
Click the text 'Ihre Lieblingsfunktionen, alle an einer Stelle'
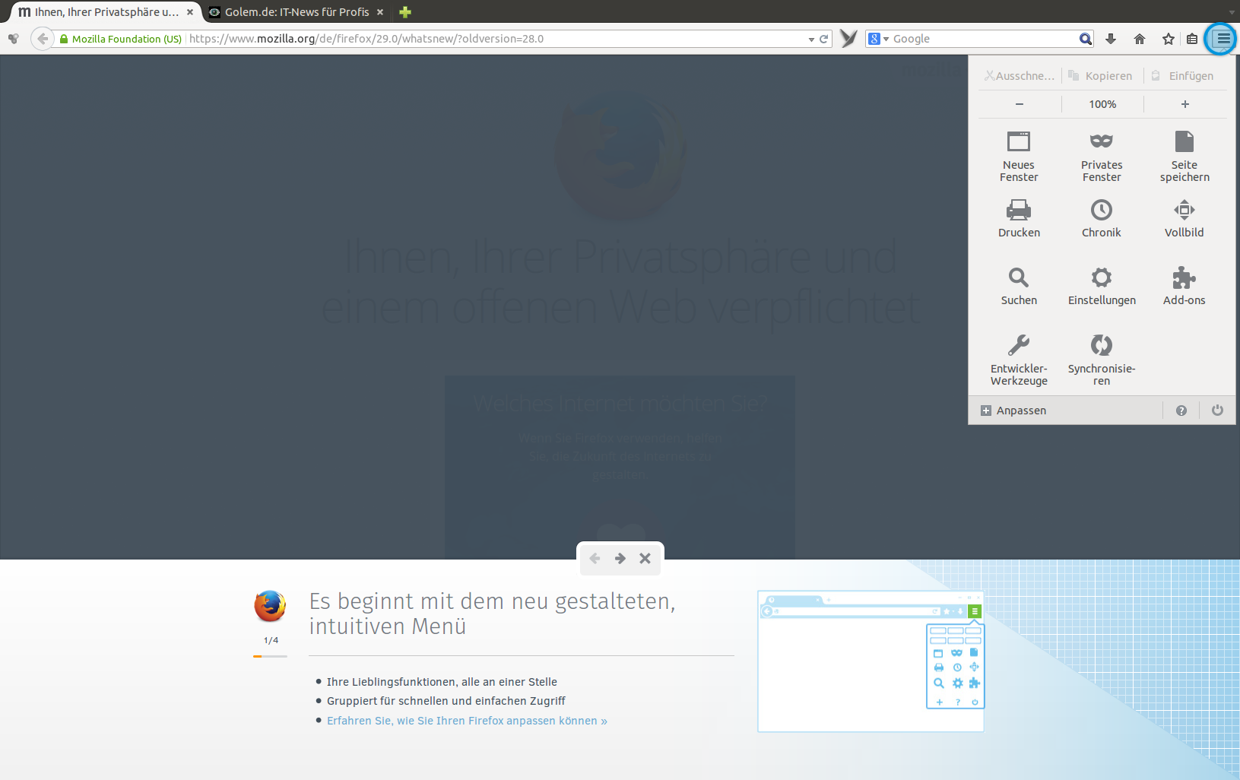coord(442,682)
